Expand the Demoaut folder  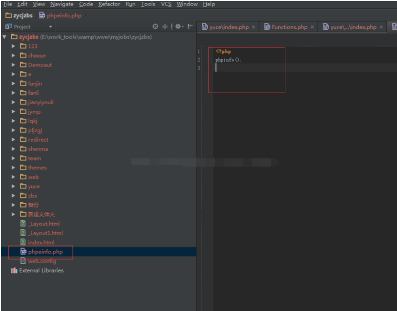13,65
